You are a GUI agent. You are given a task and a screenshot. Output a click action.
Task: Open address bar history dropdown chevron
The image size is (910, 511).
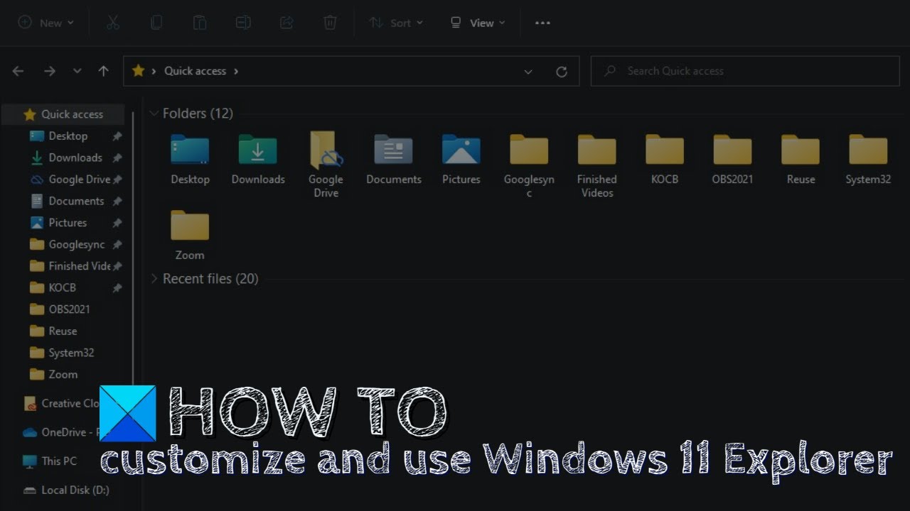click(x=528, y=72)
